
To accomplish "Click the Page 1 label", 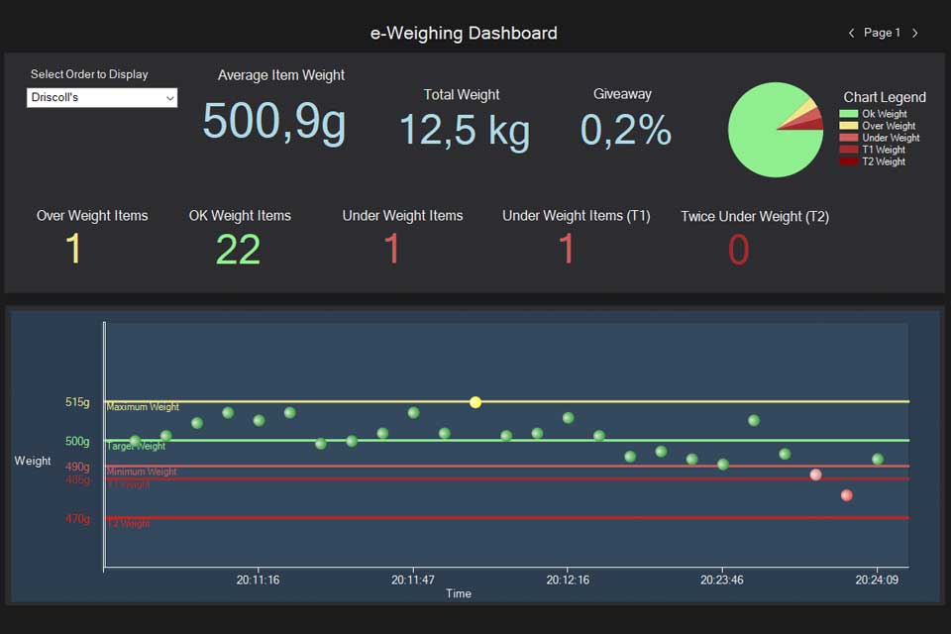I will 882,33.
